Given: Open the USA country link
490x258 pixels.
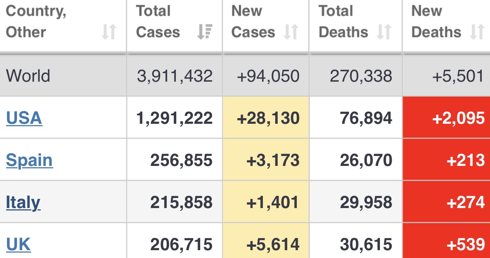Looking at the screenshot, I should coord(24,118).
